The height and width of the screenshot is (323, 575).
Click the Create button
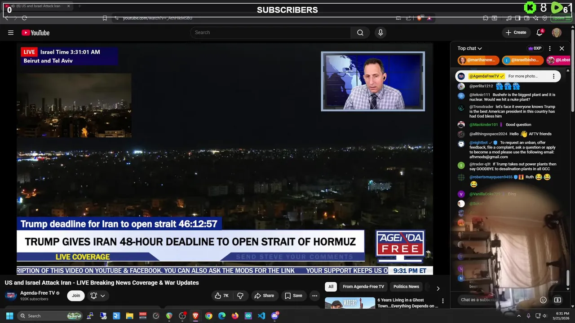pyautogui.click(x=516, y=32)
